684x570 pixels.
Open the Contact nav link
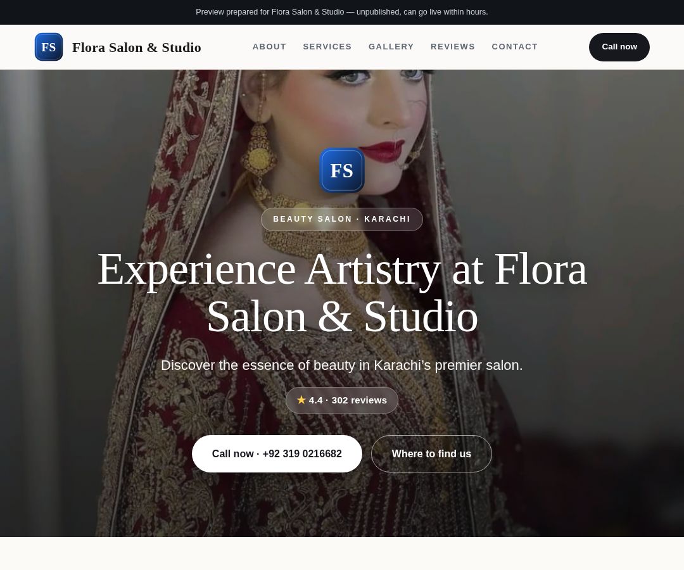(514, 47)
